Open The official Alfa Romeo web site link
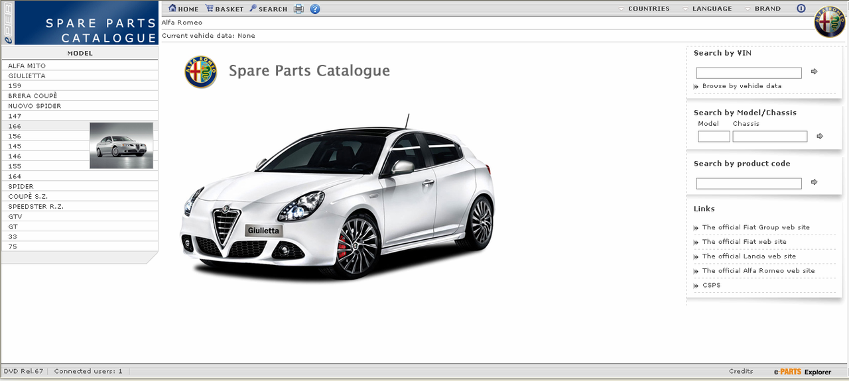The height and width of the screenshot is (381, 849). (758, 271)
